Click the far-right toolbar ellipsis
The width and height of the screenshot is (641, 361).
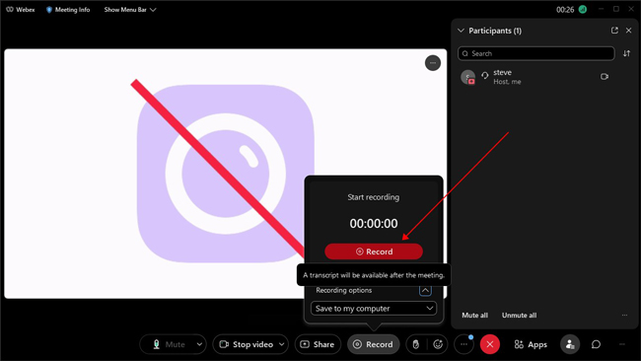pos(622,344)
